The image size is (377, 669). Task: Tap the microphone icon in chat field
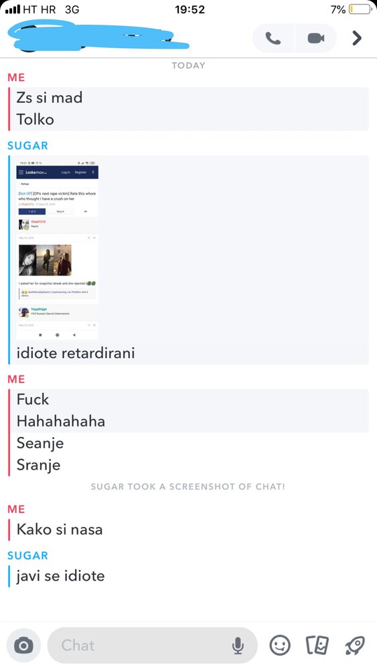point(238,646)
